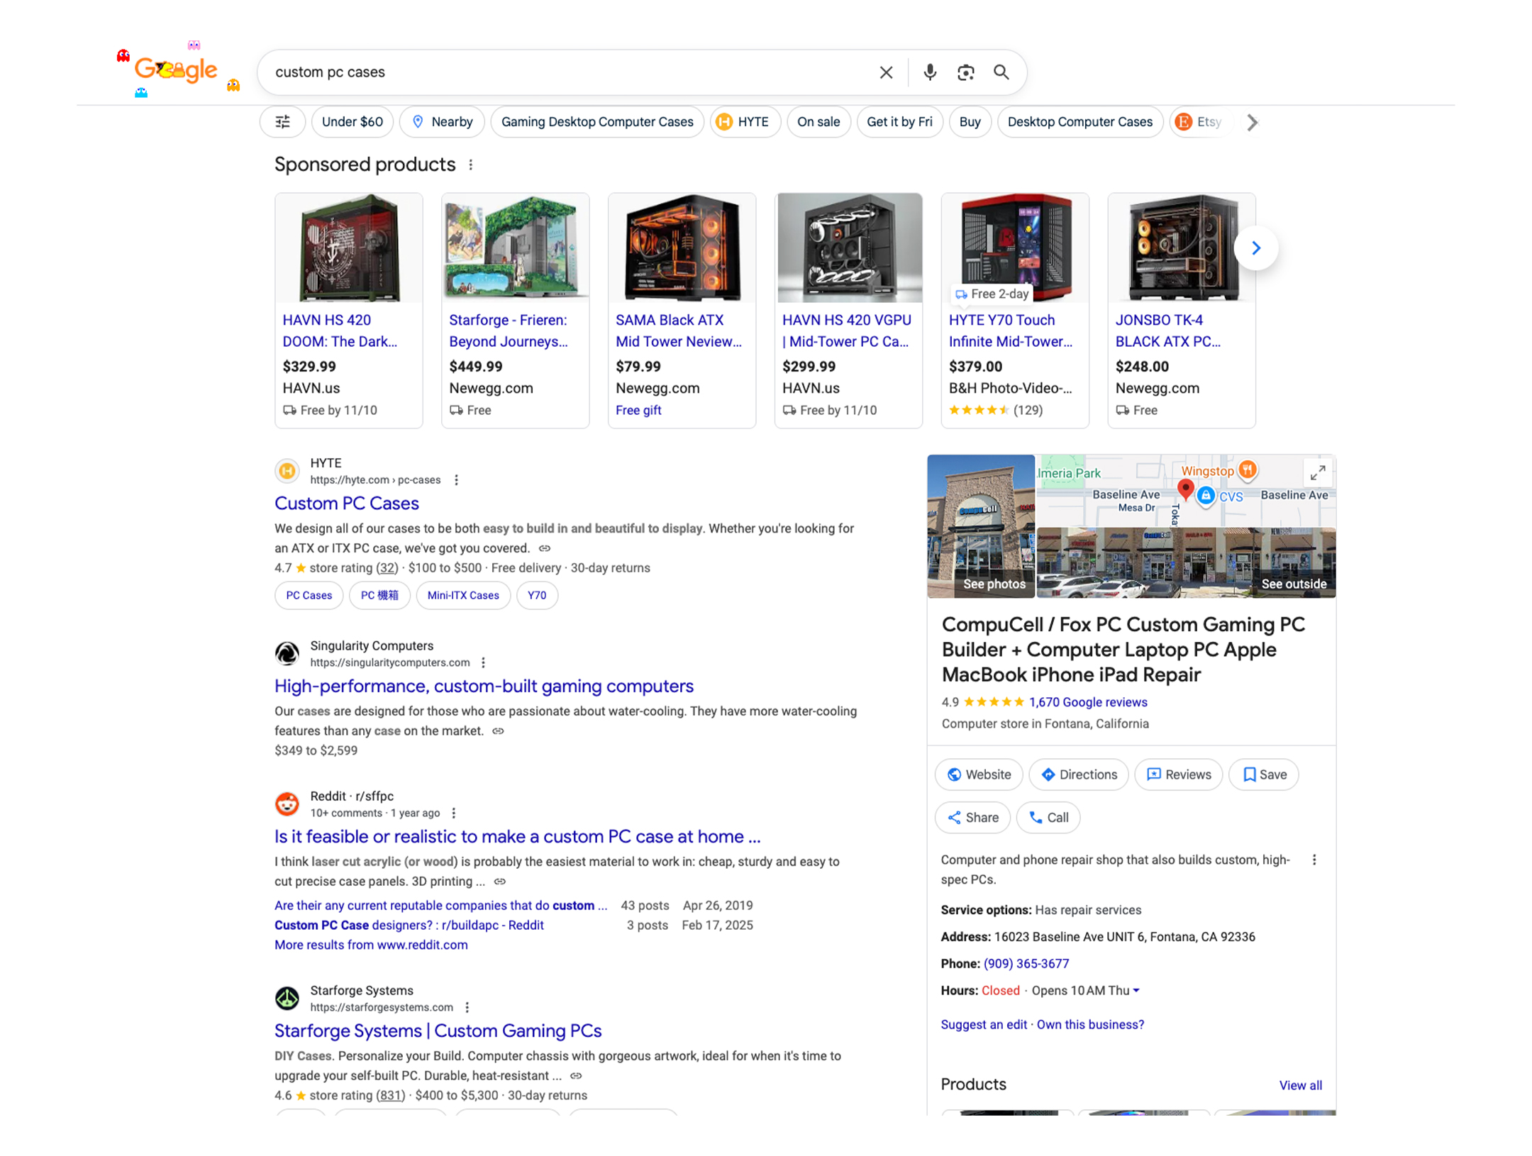Image resolution: width=1532 pixels, height=1156 pixels.
Task: Show next sponsored products with arrow
Action: pos(1255,248)
